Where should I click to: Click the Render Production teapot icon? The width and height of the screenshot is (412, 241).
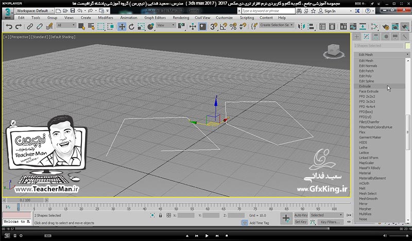point(405,26)
